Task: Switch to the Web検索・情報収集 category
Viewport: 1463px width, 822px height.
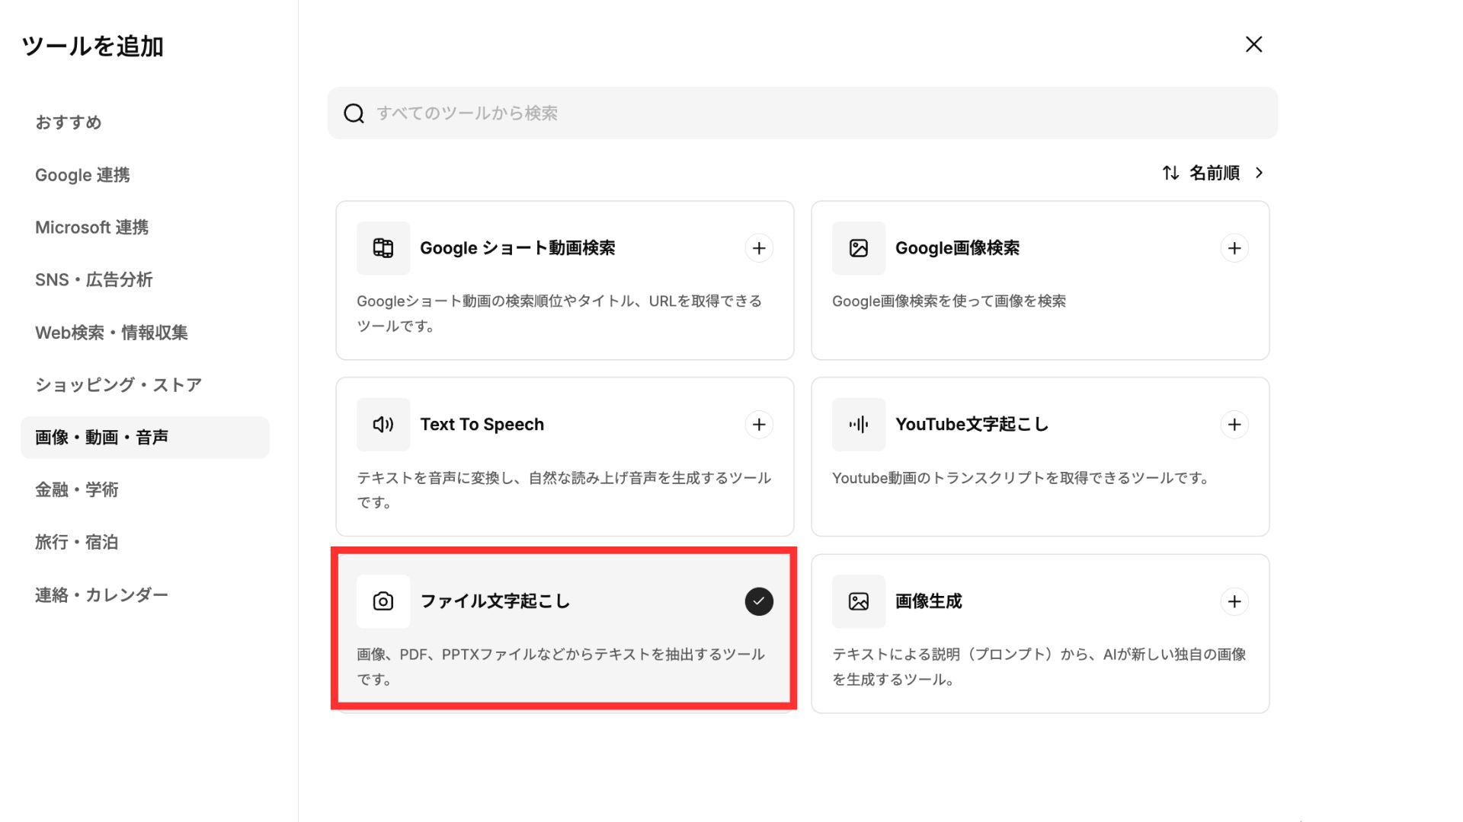Action: [111, 333]
